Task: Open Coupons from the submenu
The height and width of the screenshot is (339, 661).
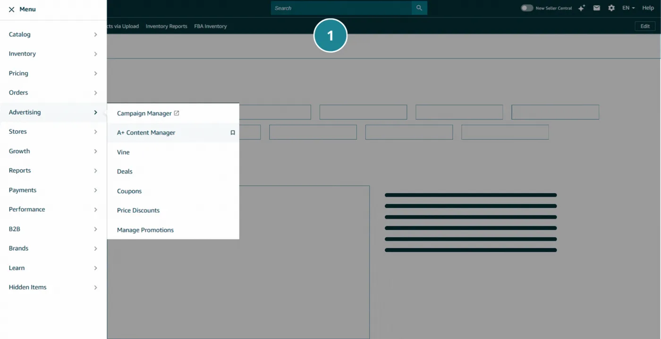Action: pyautogui.click(x=173, y=191)
